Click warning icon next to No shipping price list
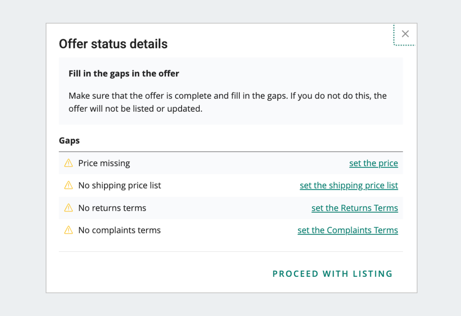The height and width of the screenshot is (316, 461). 68,185
